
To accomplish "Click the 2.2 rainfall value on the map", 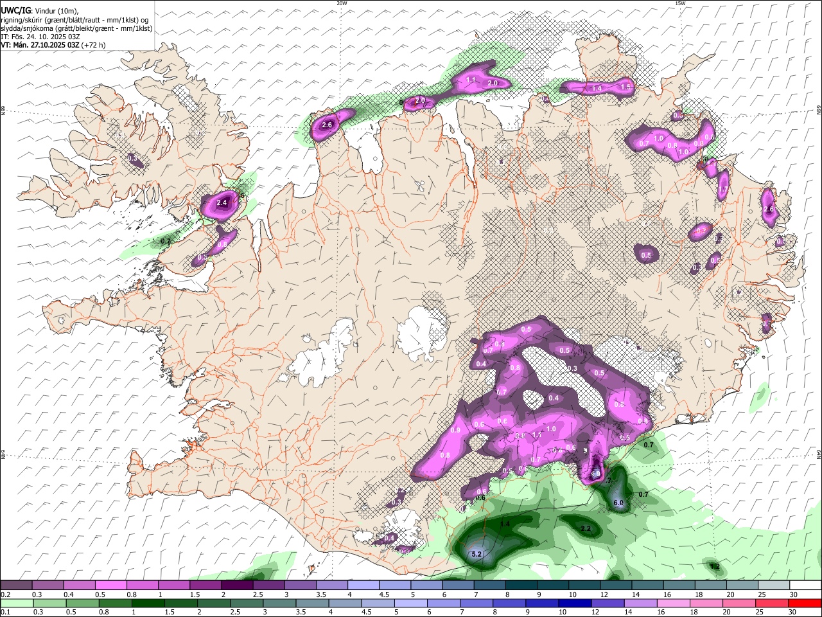I will [586, 528].
